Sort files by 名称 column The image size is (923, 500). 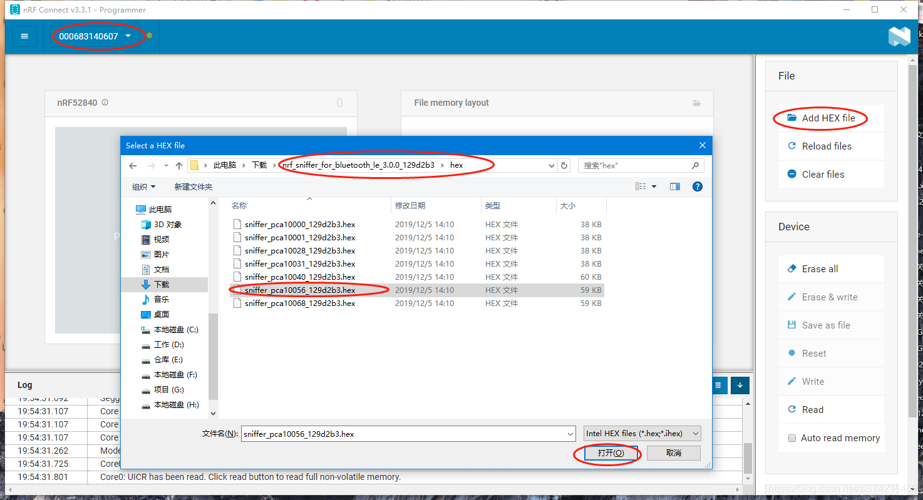click(x=309, y=205)
